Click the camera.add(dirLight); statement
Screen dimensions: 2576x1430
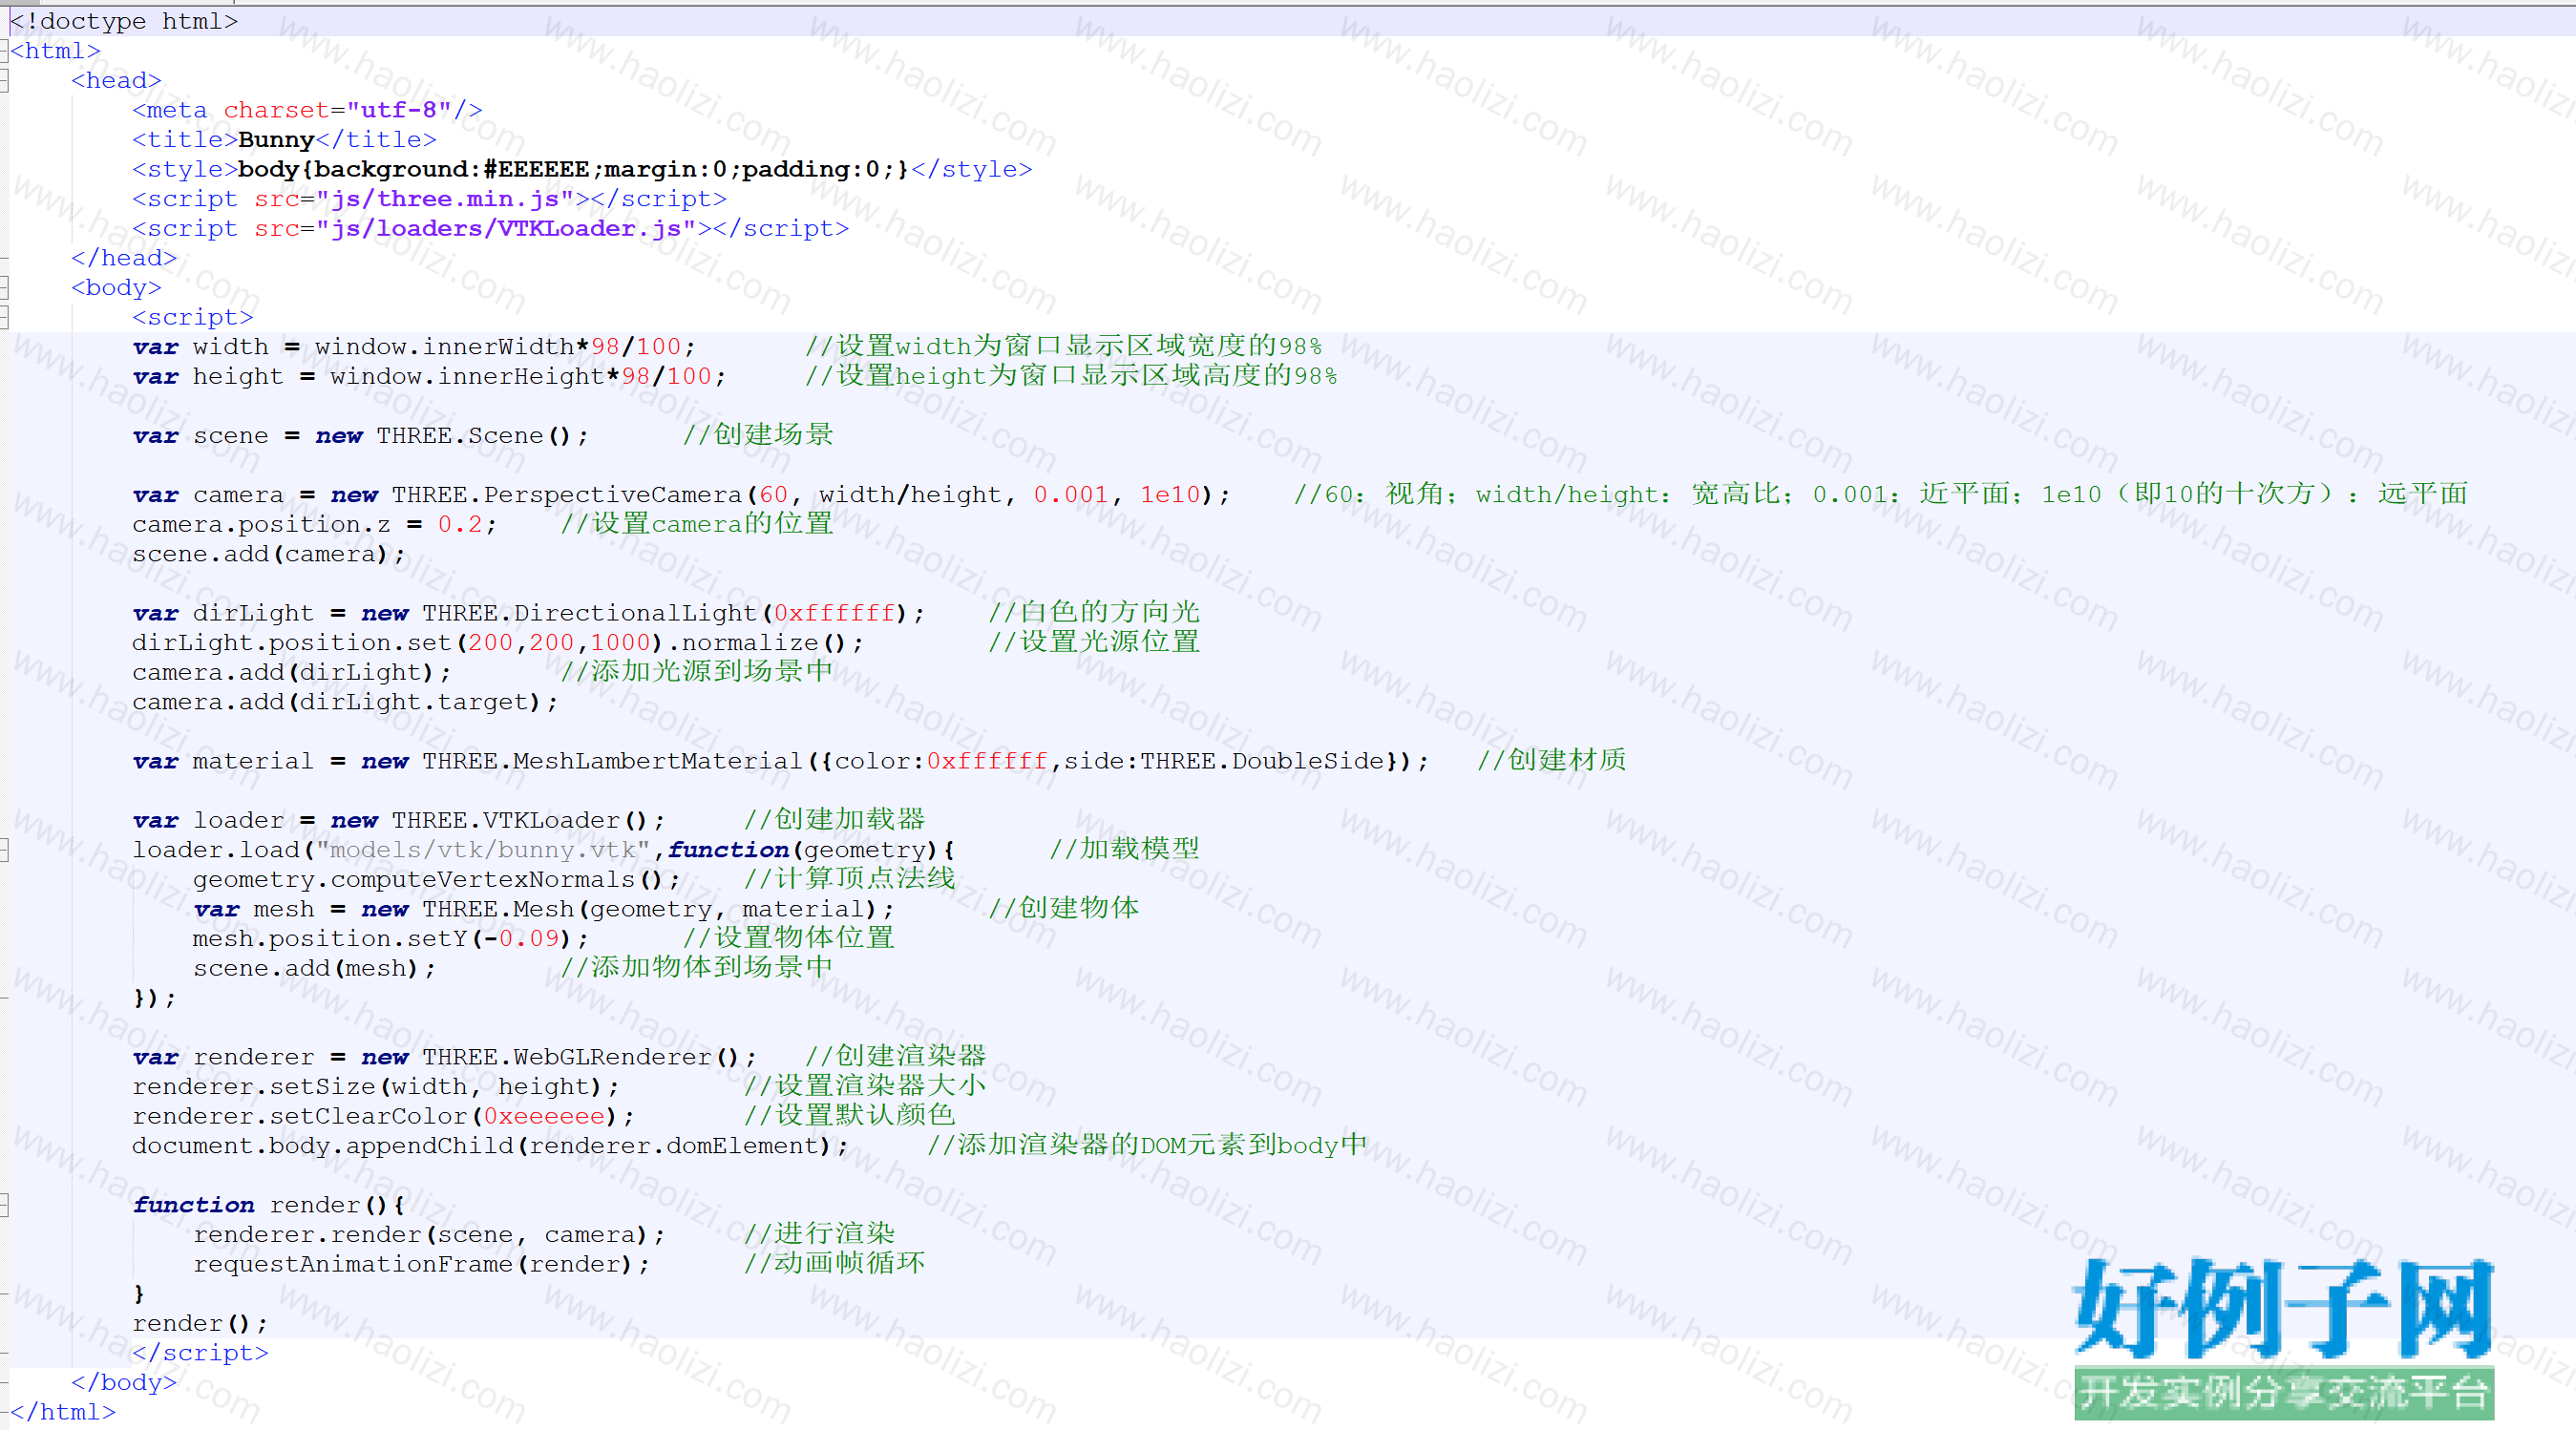[291, 673]
